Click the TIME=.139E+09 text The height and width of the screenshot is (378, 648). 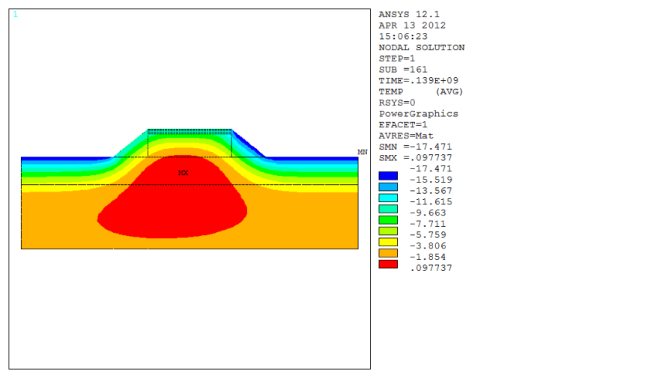(x=418, y=81)
